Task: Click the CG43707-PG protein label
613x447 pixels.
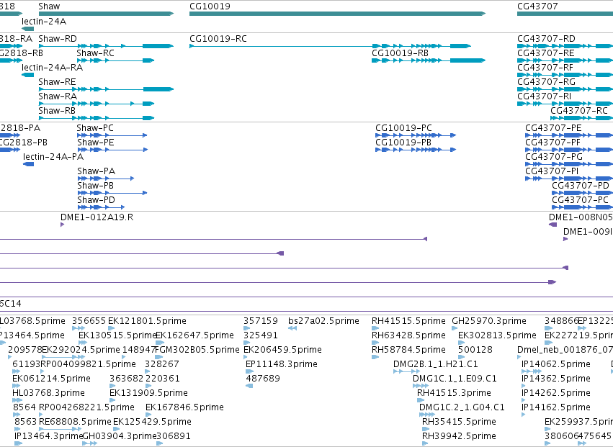Action: [x=554, y=157]
